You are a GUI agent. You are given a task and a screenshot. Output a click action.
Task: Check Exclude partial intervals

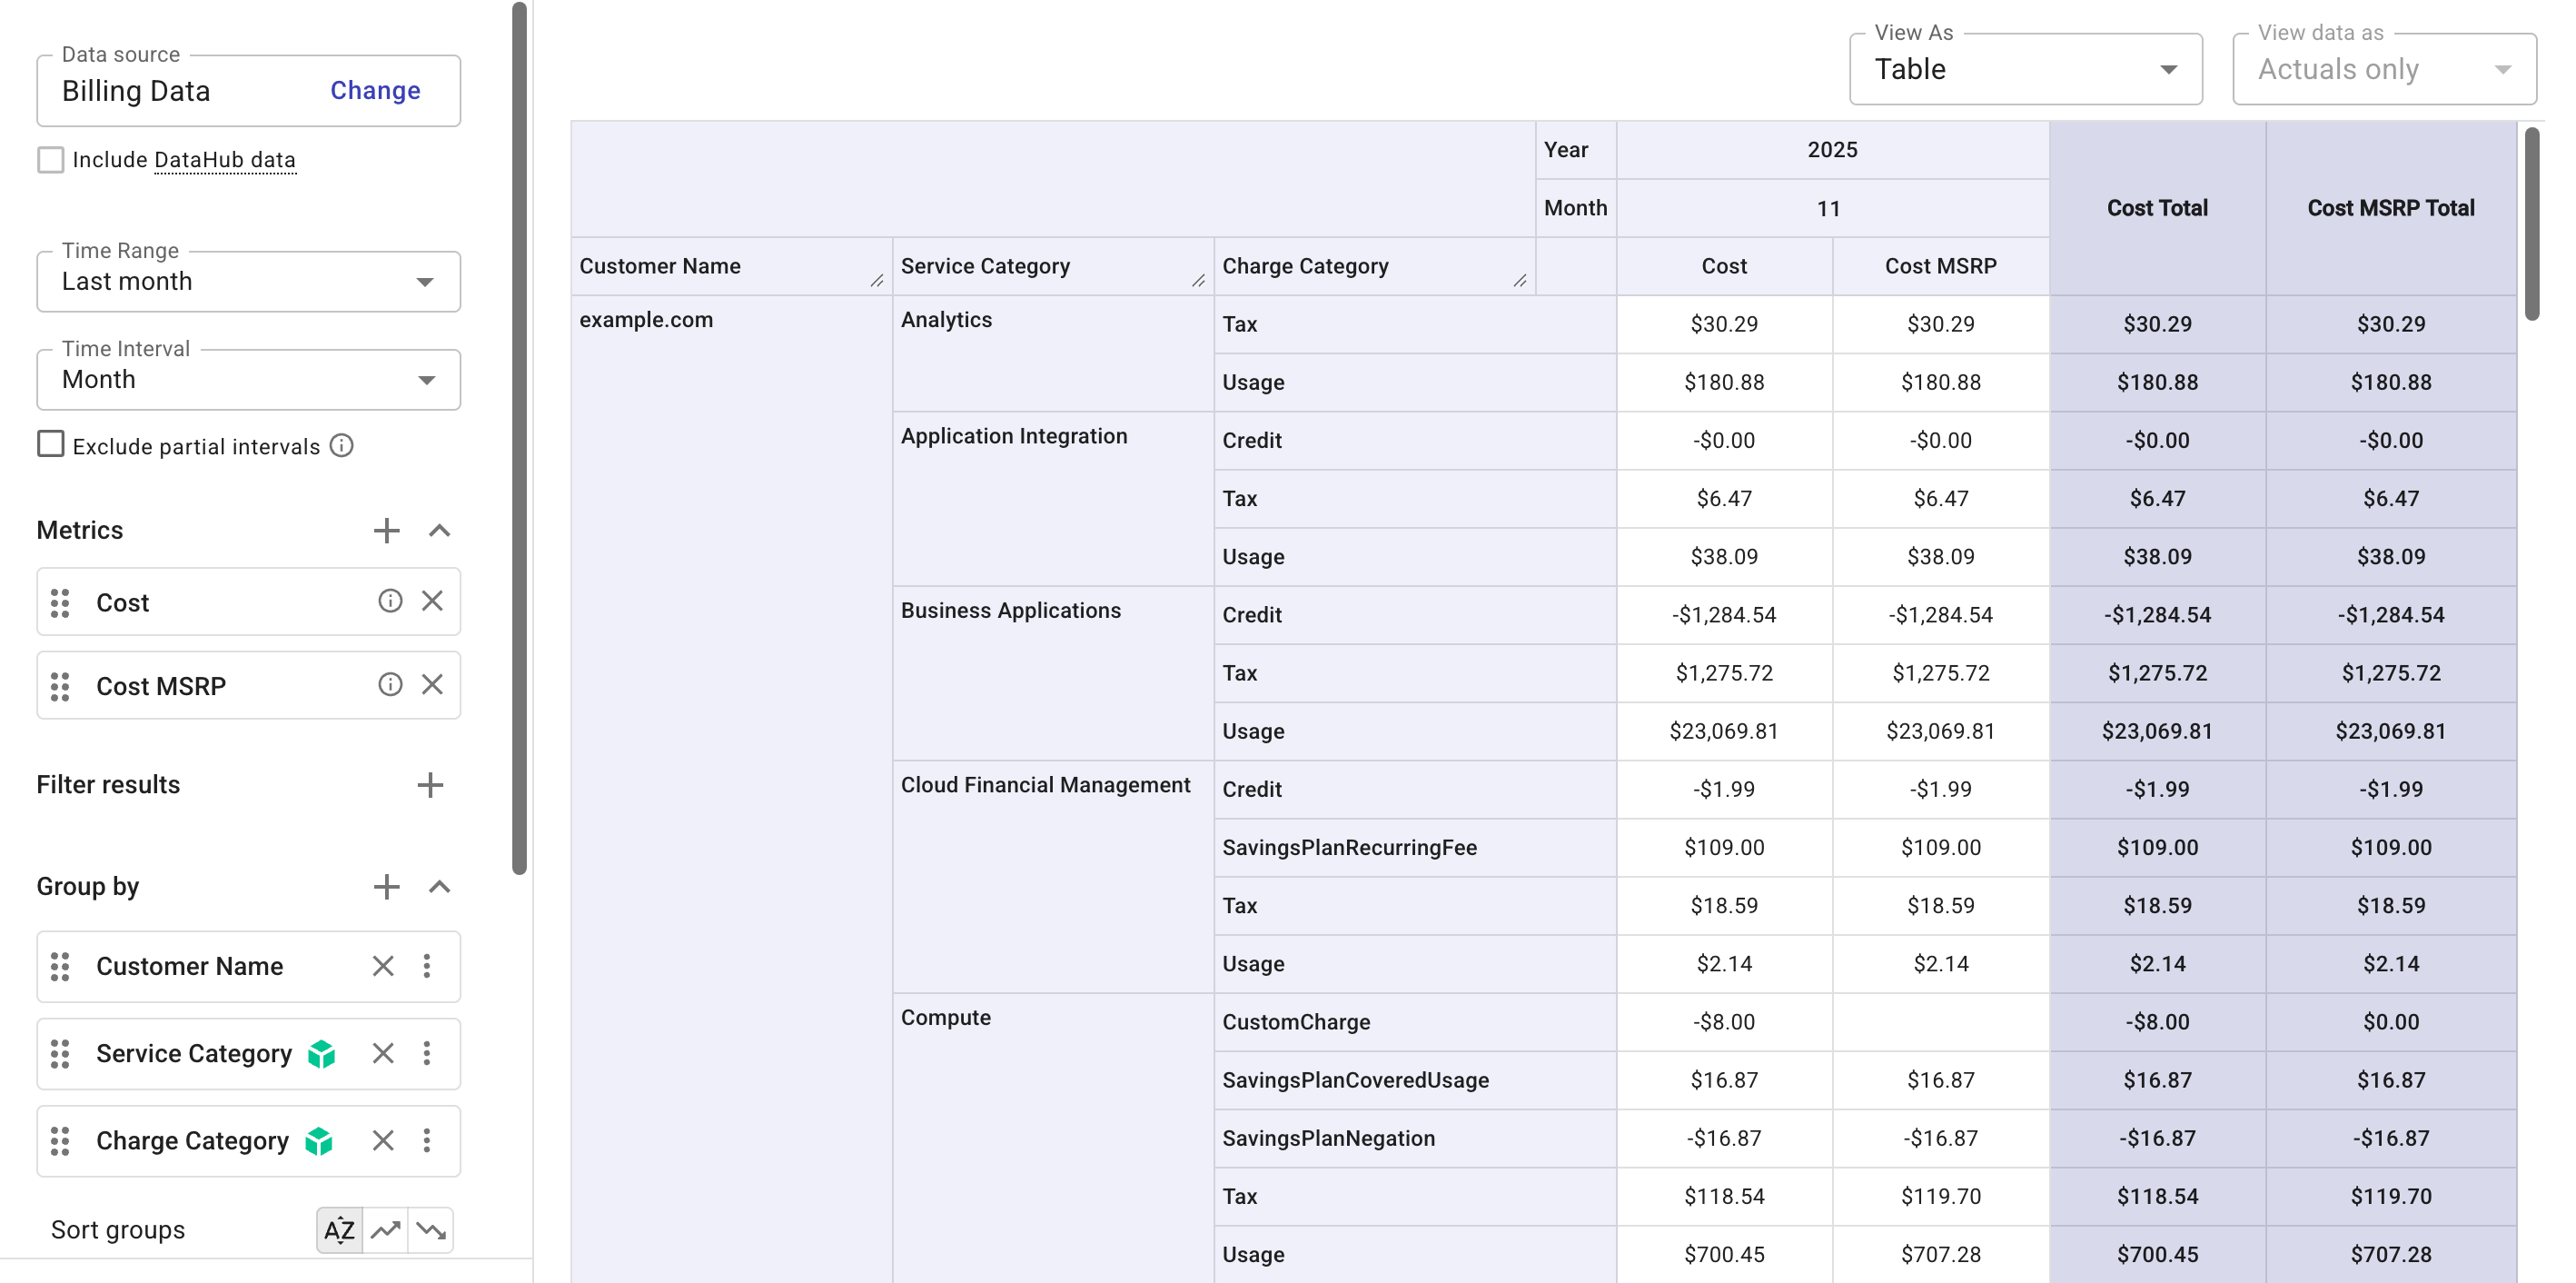(51, 444)
